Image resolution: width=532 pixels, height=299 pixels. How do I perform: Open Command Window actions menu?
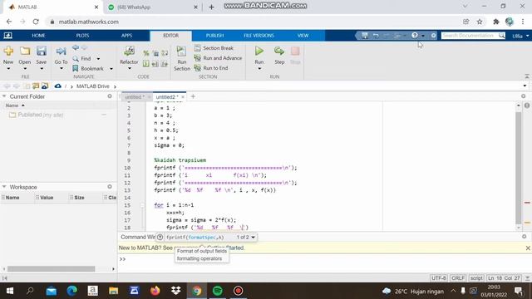pos(525,236)
